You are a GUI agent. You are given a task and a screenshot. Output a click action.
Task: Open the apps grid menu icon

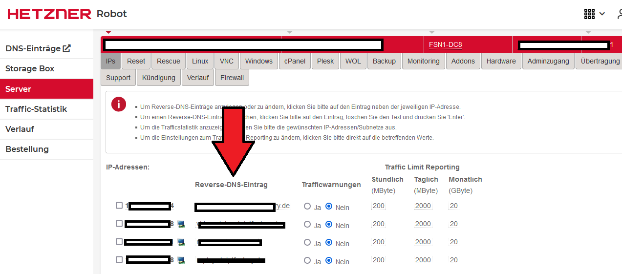coord(589,14)
